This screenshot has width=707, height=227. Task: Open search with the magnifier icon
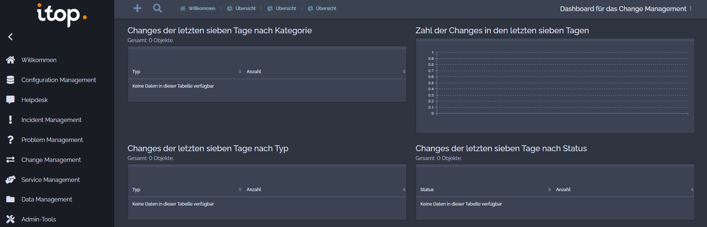tap(158, 8)
